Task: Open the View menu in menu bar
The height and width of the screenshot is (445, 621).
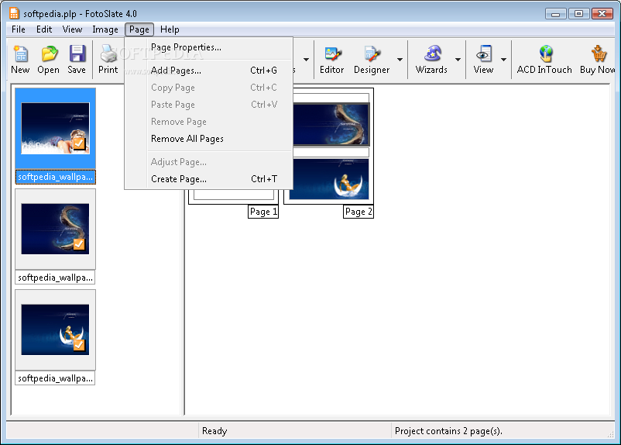Action: coord(72,29)
